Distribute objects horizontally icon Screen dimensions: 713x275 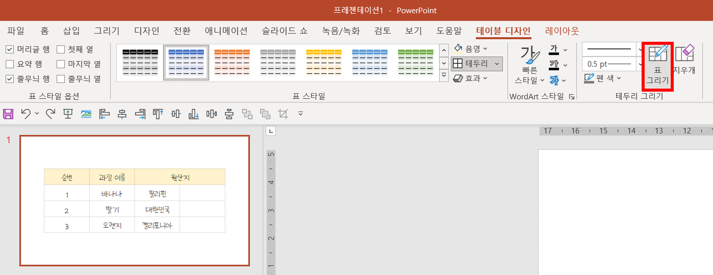tap(211, 114)
